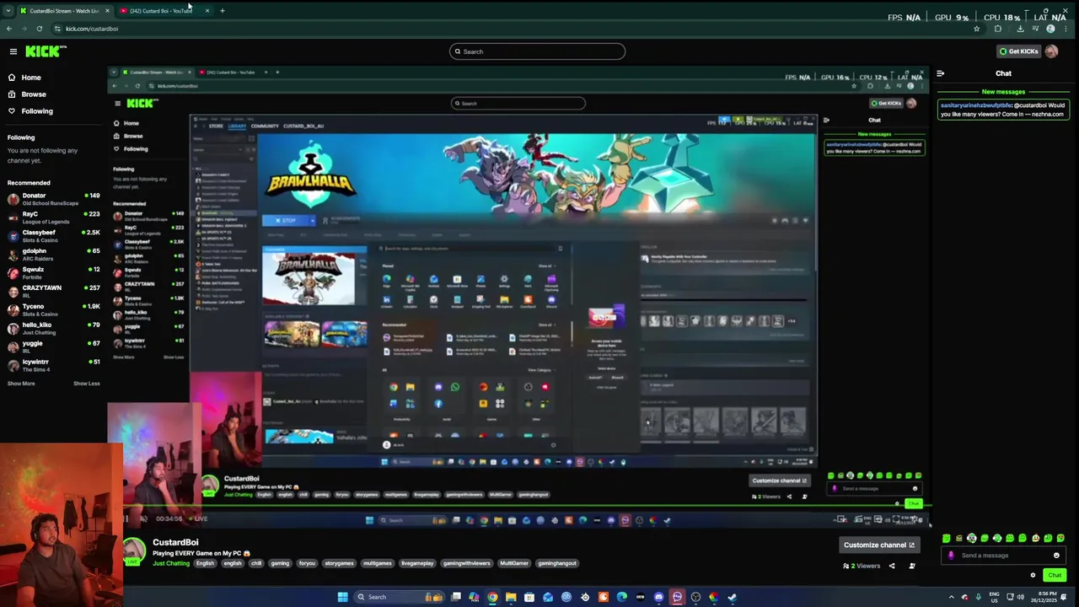Screen dimensions: 1079x607
Task: Select the MultiGamer tag
Action: (513, 563)
